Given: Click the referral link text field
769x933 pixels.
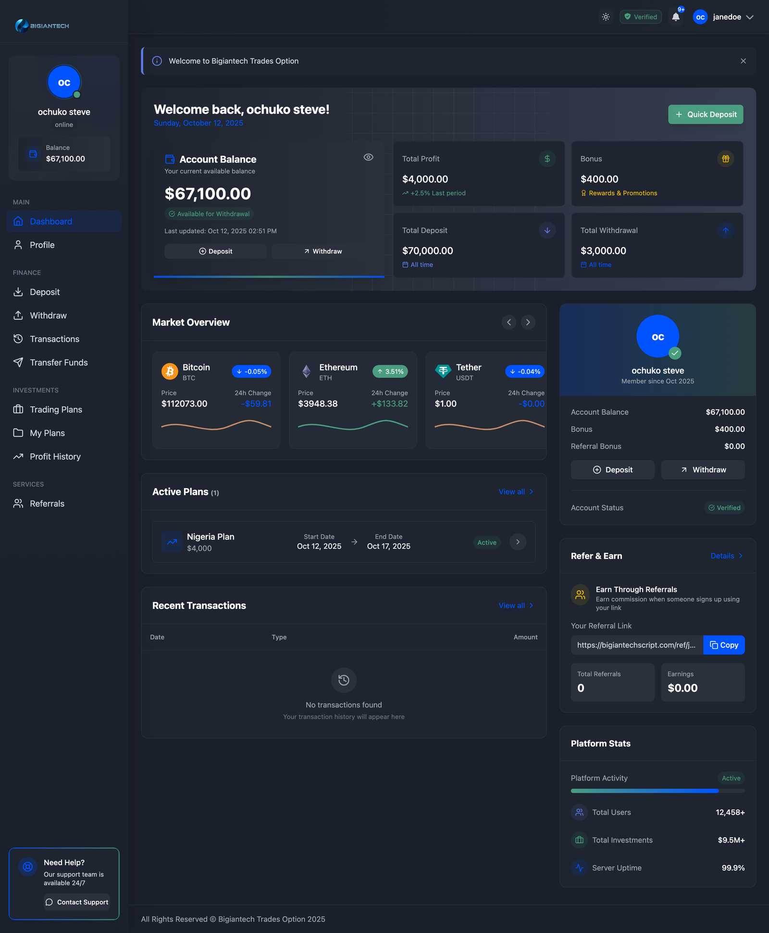Looking at the screenshot, I should click(636, 645).
